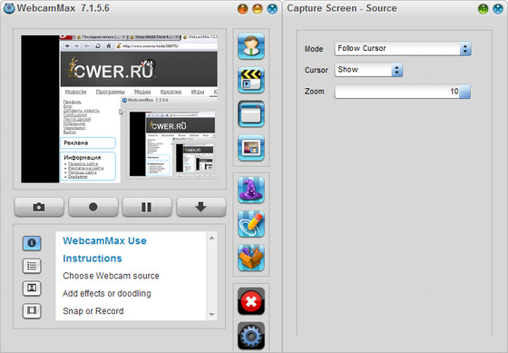The image size is (508, 353).
Task: Select the screen capture source icon
Action: pyautogui.click(x=251, y=113)
